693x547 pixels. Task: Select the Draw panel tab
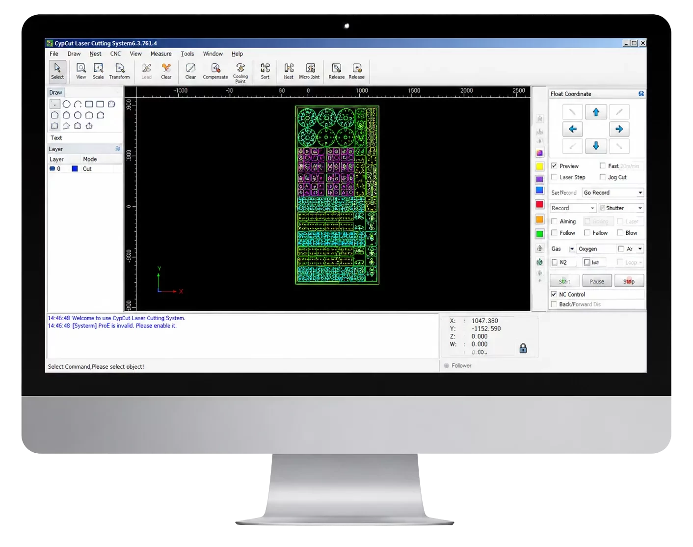coord(55,92)
